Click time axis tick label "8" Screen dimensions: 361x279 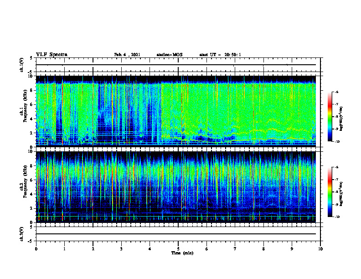click(263, 249)
